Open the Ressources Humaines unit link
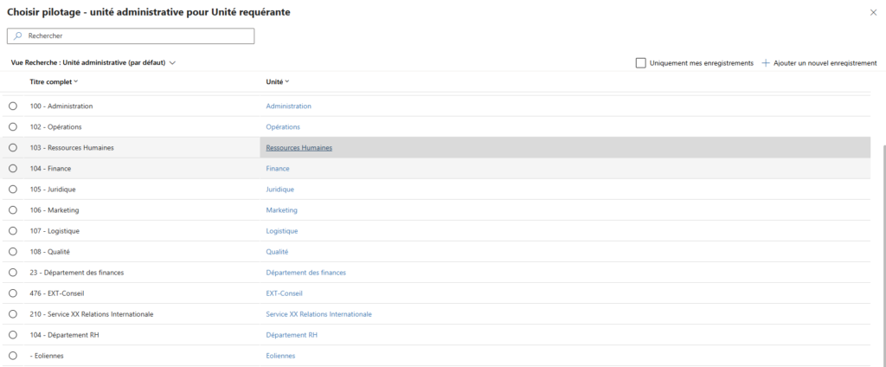The image size is (886, 367). (299, 148)
